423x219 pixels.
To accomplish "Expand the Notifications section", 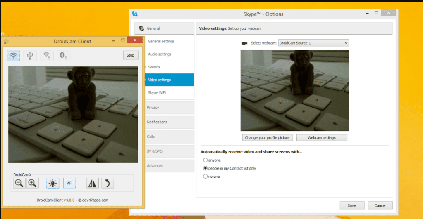I will (170, 122).
